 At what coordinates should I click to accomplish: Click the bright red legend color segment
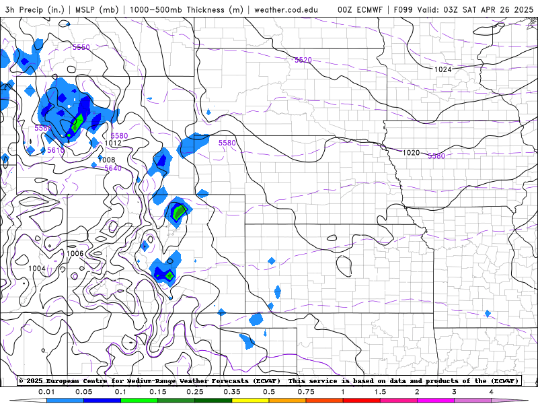point(362,401)
